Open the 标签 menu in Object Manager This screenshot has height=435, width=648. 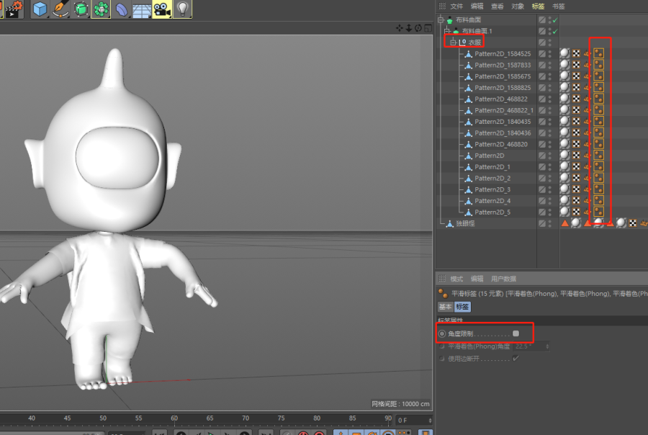tap(538, 6)
